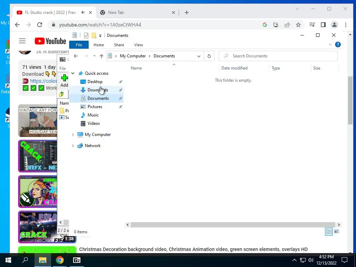
Task: Click Chrome address bar URL
Action: tap(100, 25)
